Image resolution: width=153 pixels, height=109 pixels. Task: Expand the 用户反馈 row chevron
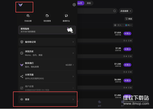tap(73, 88)
